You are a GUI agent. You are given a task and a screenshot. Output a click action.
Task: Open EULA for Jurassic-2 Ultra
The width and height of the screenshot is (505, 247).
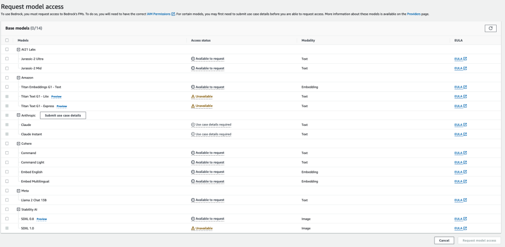[x=461, y=59]
